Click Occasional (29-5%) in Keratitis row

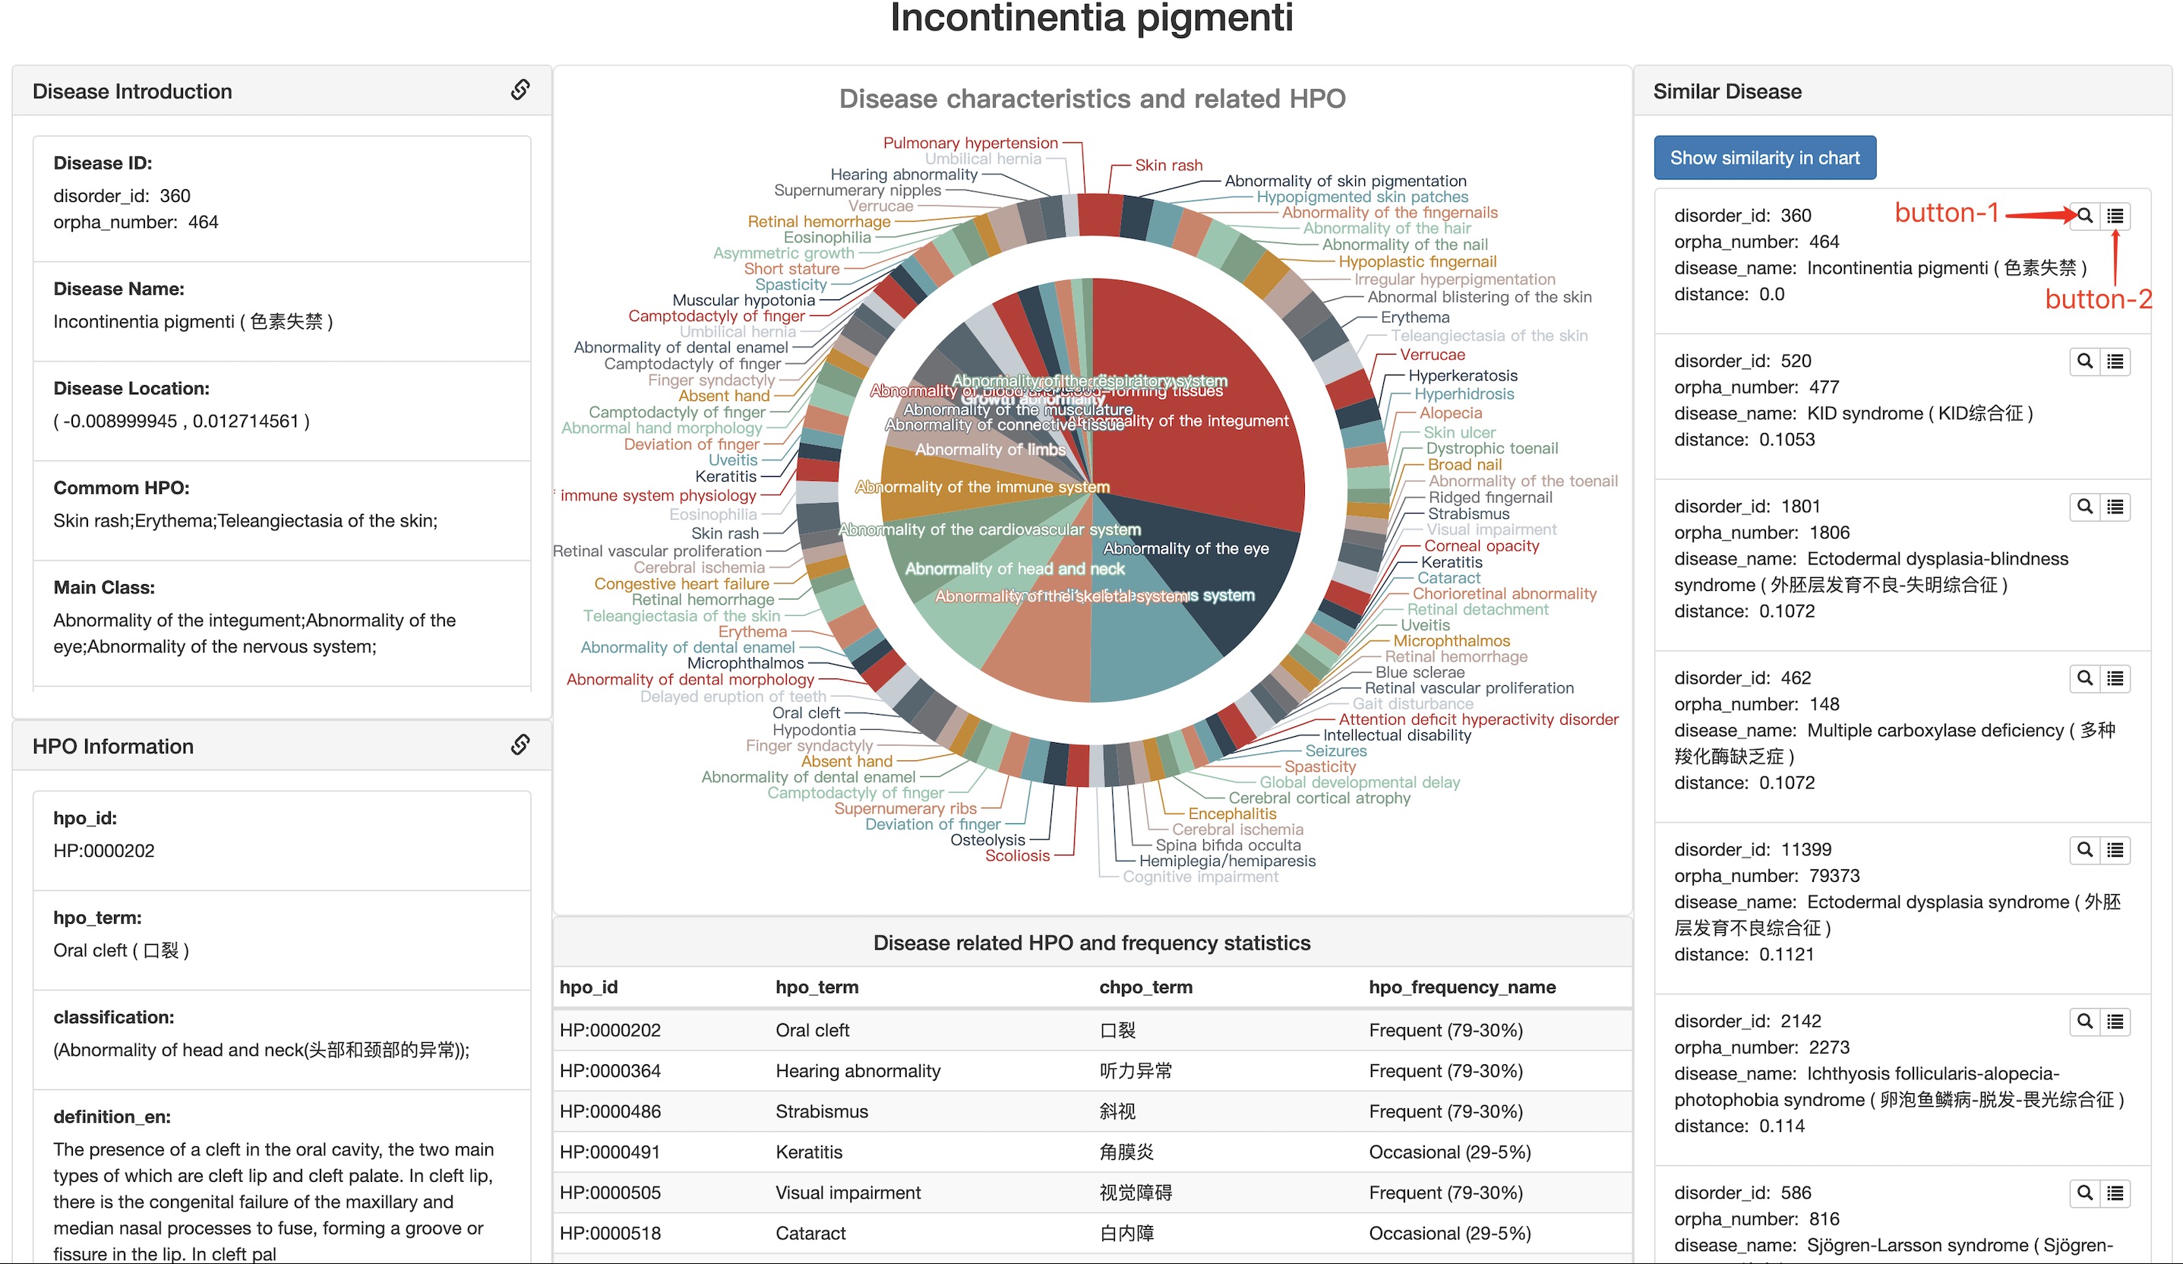coord(1449,1152)
